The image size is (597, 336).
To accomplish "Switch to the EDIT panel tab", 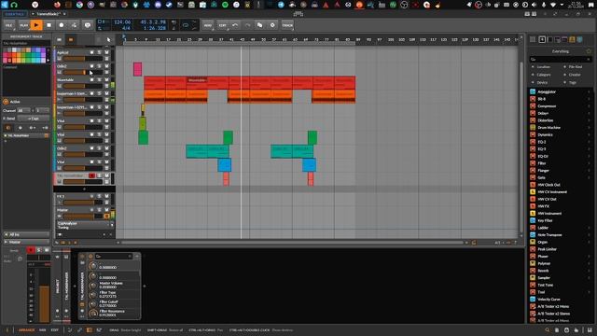I will (x=55, y=330).
